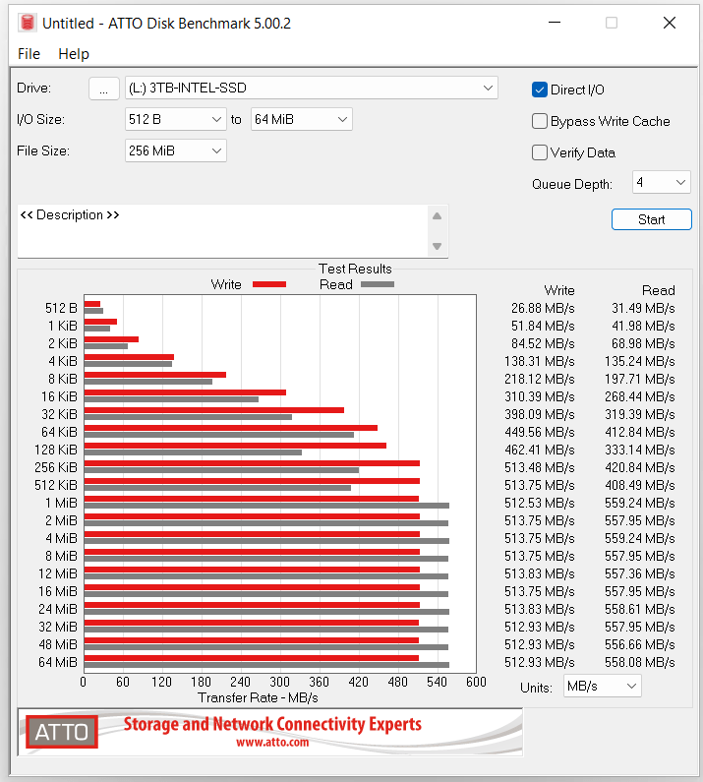Change the Units MB/s dropdown
The width and height of the screenshot is (703, 782).
[602, 687]
